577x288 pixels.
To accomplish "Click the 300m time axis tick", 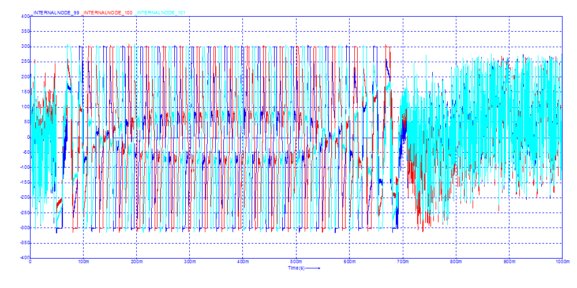I will point(189,262).
